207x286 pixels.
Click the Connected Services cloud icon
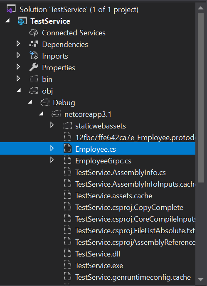coord(34,33)
